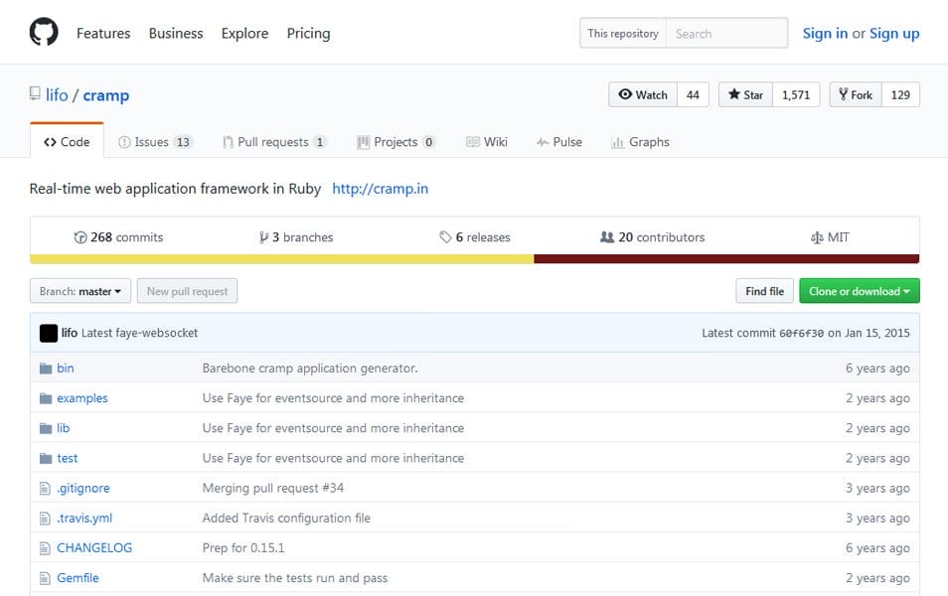Open the Graphs tab
The image size is (948, 596).
pyautogui.click(x=640, y=142)
